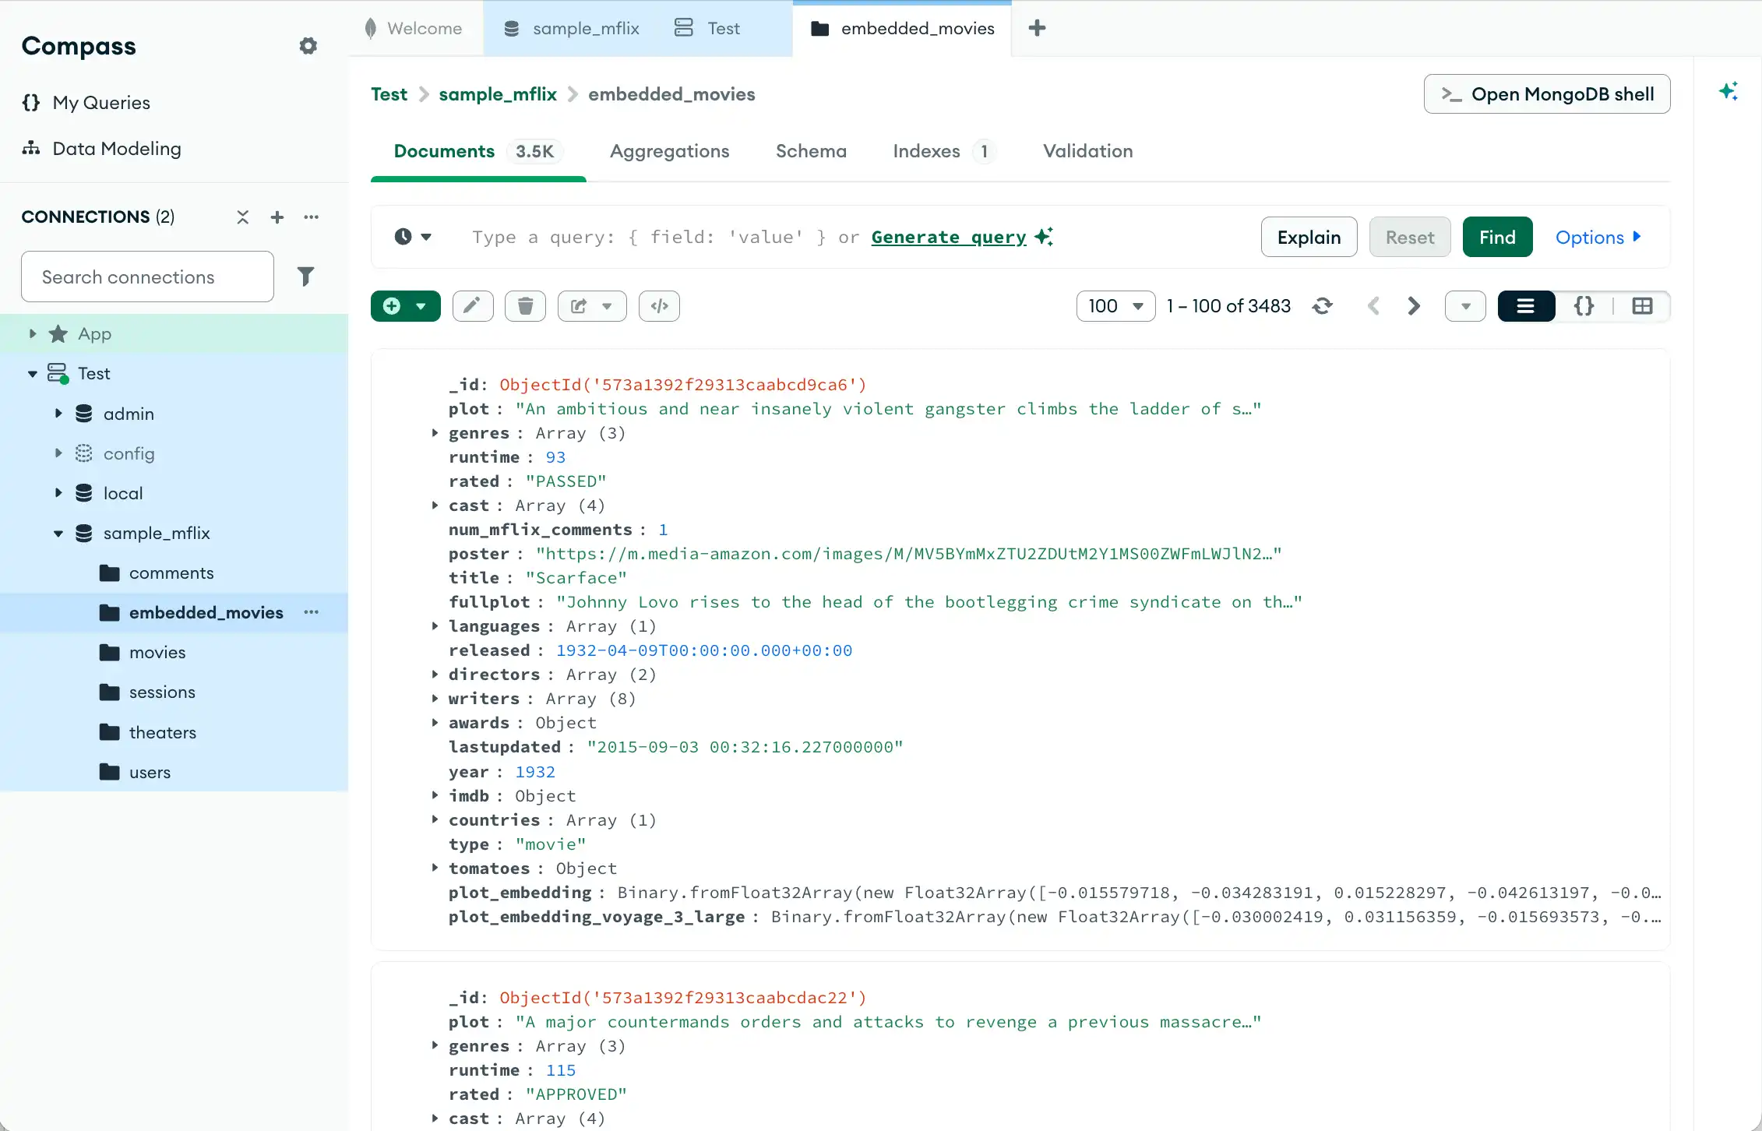Expand the genres array field
The image size is (1762, 1131).
point(435,433)
